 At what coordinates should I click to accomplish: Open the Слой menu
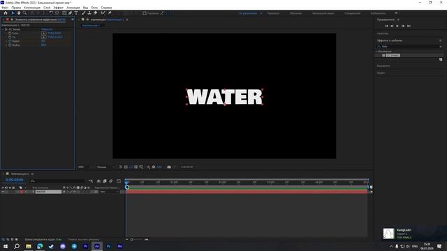[47, 8]
